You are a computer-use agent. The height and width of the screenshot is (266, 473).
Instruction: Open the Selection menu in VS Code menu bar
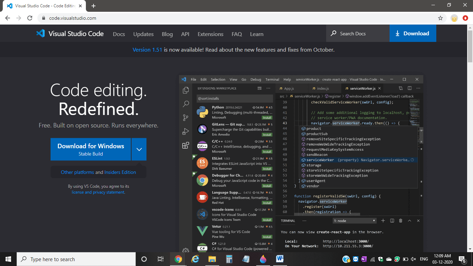point(218,79)
